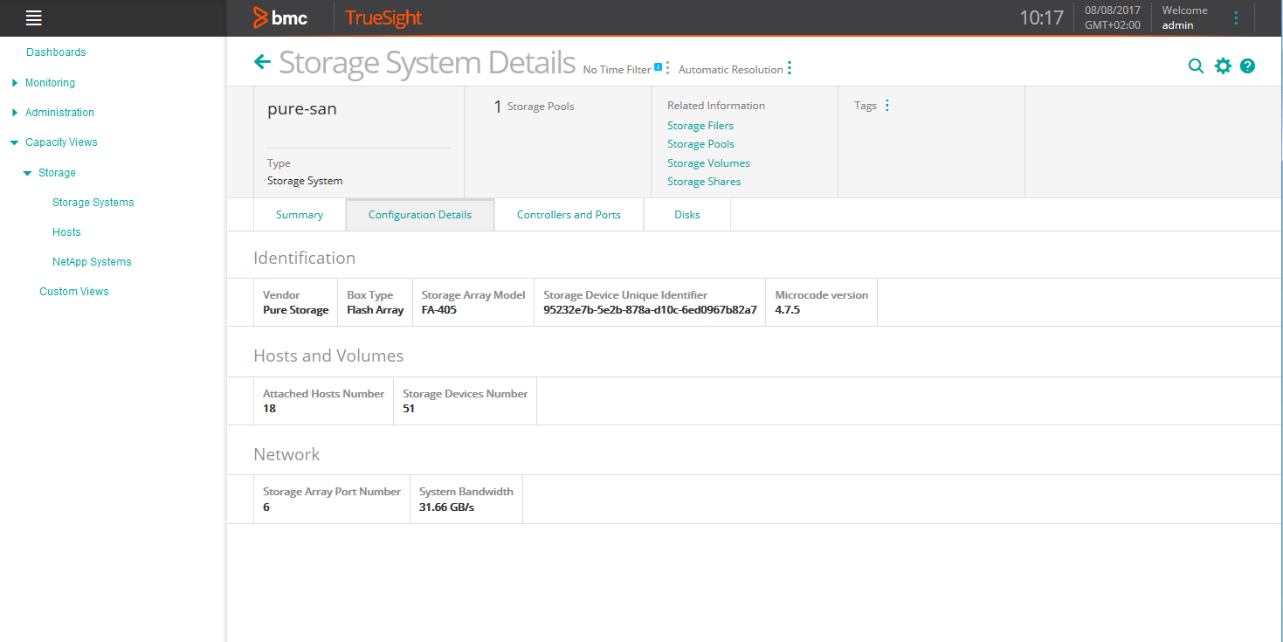Open the user menu dots beside admin
Viewport: 1283px width, 642px height.
click(x=1235, y=17)
